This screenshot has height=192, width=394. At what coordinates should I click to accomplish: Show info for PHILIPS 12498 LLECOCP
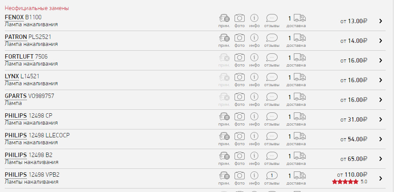coord(254,136)
